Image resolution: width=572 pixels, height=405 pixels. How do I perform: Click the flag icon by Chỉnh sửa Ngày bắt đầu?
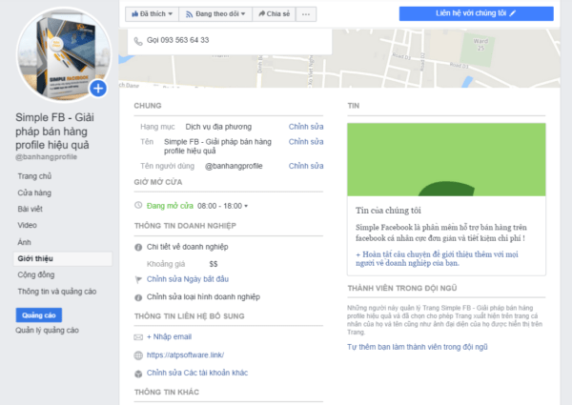click(x=138, y=279)
